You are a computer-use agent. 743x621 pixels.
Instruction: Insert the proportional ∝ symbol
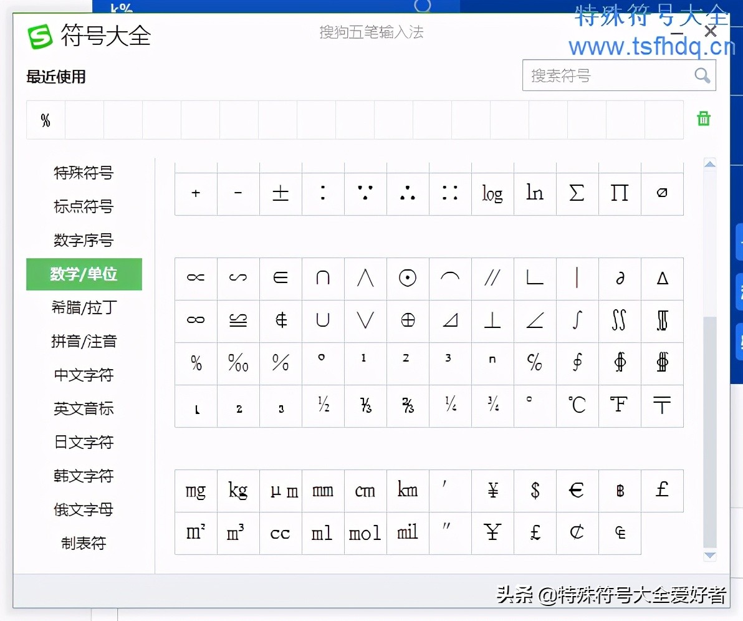tap(196, 278)
